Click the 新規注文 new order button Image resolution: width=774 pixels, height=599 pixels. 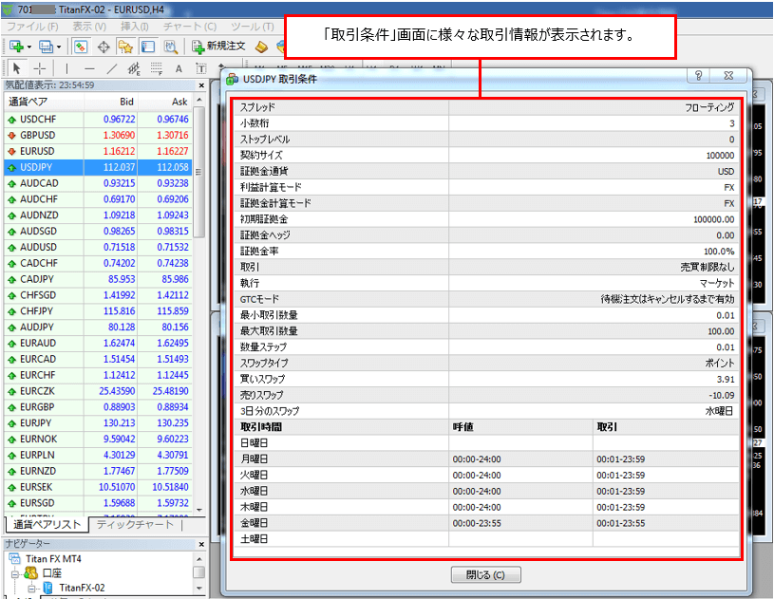coord(218,46)
